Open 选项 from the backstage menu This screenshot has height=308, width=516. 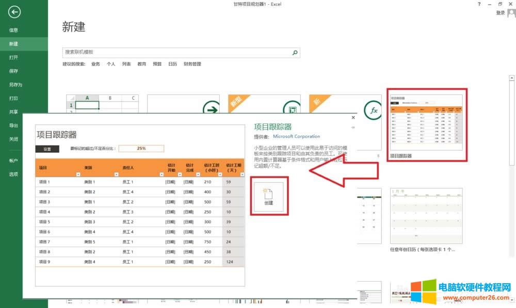click(13, 174)
